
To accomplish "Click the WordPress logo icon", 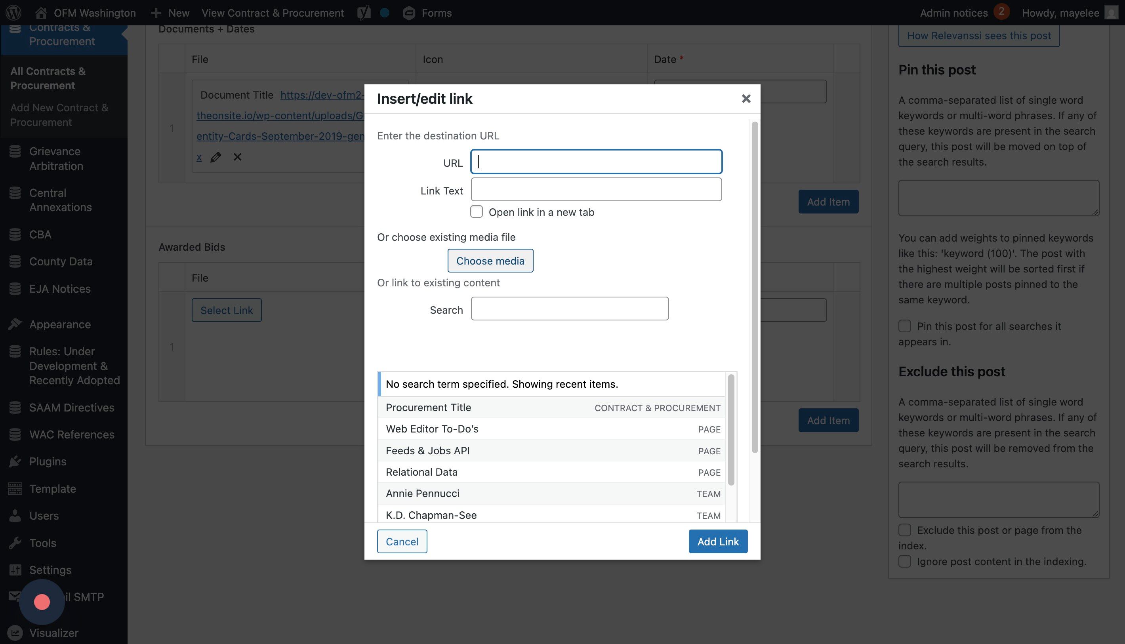I will click(13, 12).
